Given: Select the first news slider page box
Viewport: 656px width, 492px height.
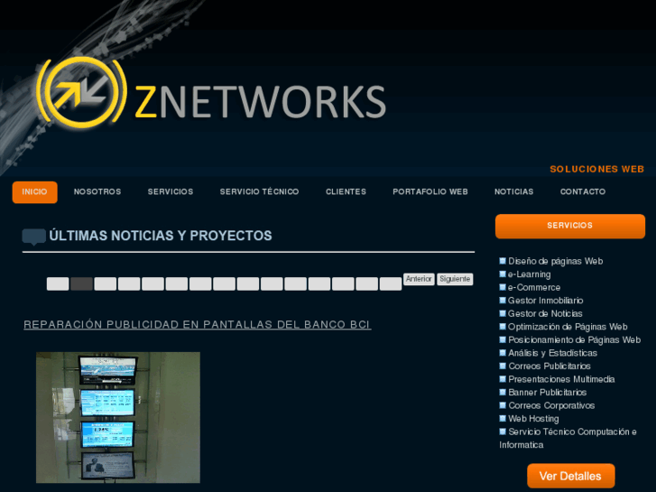Looking at the screenshot, I should point(58,283).
